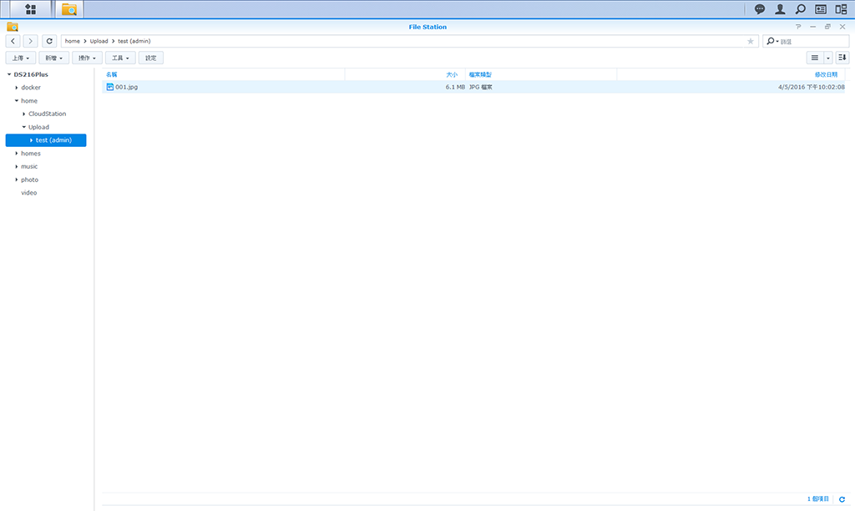Click the 001.jpg file icon
This screenshot has height=511, width=855.
click(x=109, y=87)
